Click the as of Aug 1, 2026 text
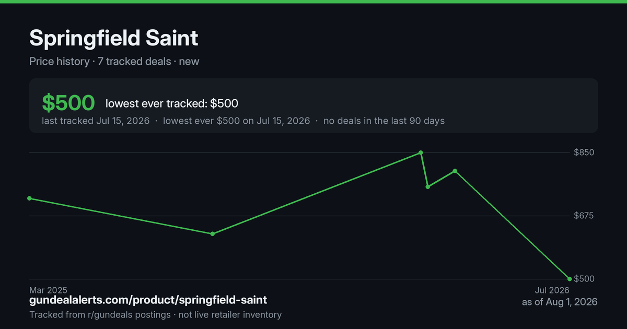 tap(560, 302)
